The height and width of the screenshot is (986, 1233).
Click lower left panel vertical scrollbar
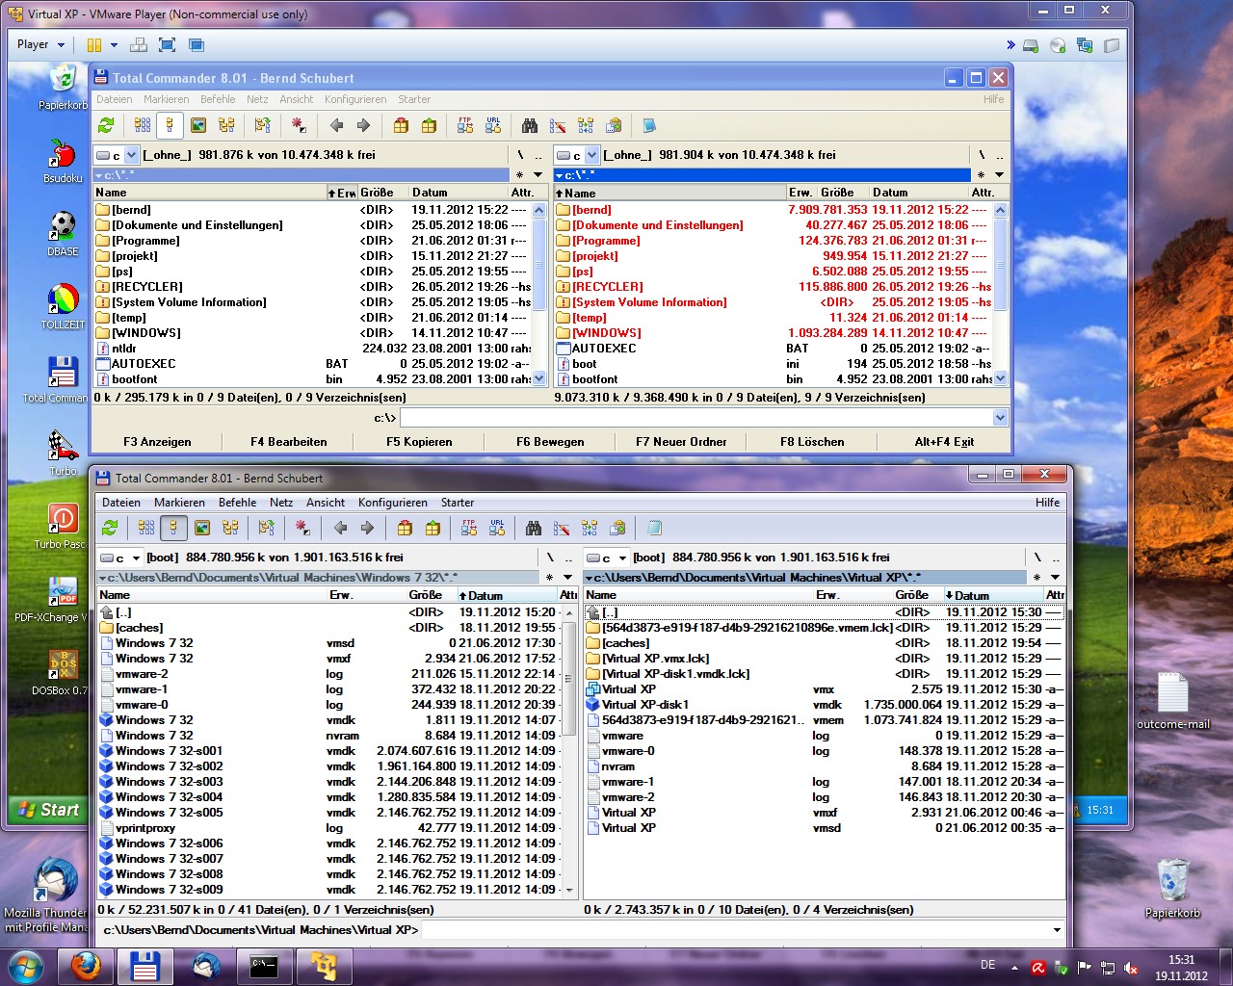(568, 750)
